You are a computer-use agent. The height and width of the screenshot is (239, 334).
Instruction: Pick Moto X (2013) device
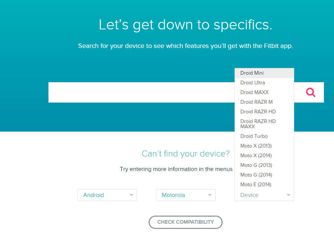pos(264,146)
